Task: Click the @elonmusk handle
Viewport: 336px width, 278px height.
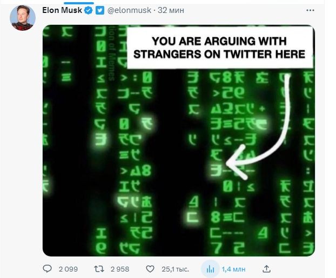Action: [x=128, y=10]
